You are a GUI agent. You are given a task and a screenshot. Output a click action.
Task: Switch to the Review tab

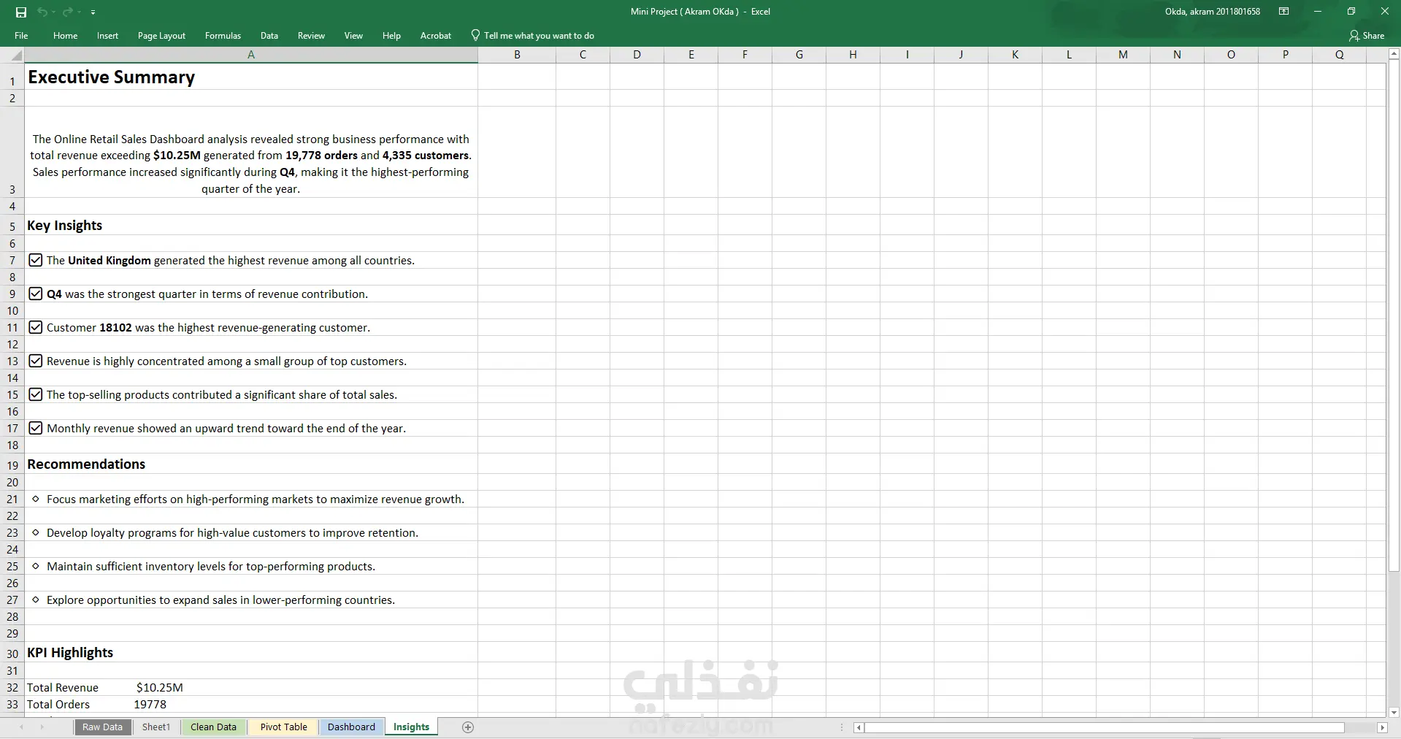[311, 35]
